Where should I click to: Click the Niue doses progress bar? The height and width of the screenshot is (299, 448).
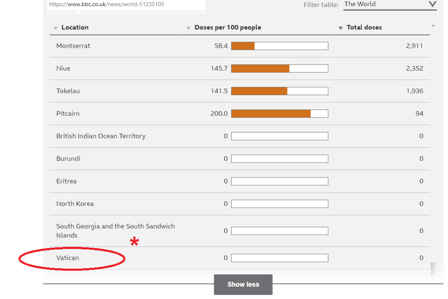[x=279, y=68]
